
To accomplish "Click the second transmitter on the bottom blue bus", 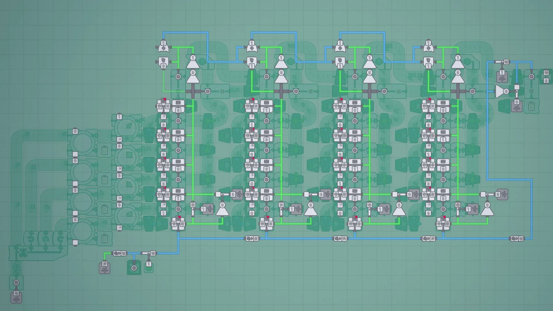I will click(x=340, y=238).
